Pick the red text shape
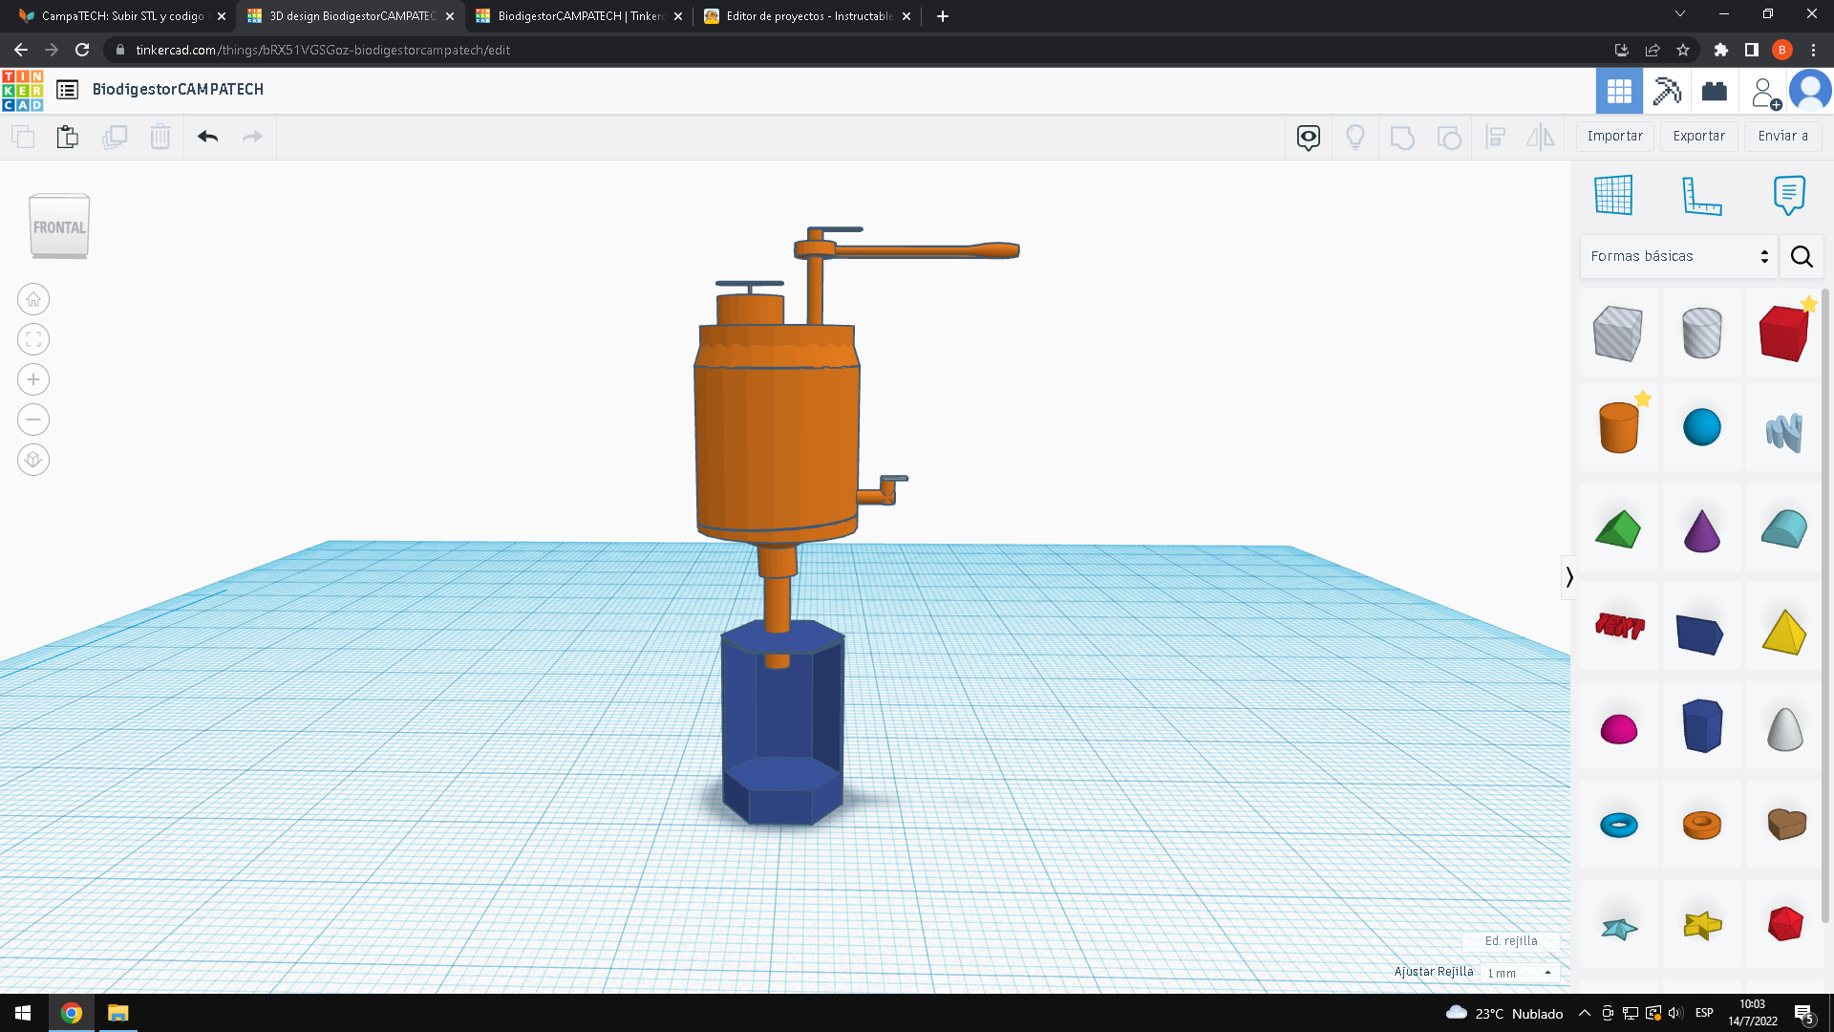 [1619, 627]
